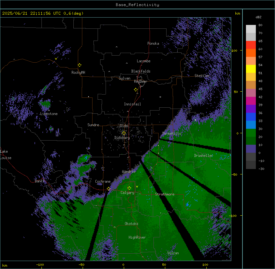Click the Calgary city label
This screenshot has height=269, width=275.
click(127, 193)
